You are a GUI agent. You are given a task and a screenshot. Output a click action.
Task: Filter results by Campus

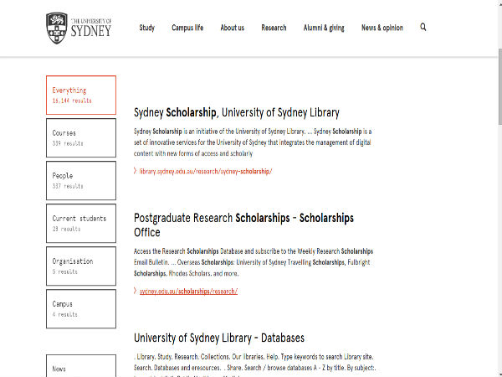tap(81, 309)
